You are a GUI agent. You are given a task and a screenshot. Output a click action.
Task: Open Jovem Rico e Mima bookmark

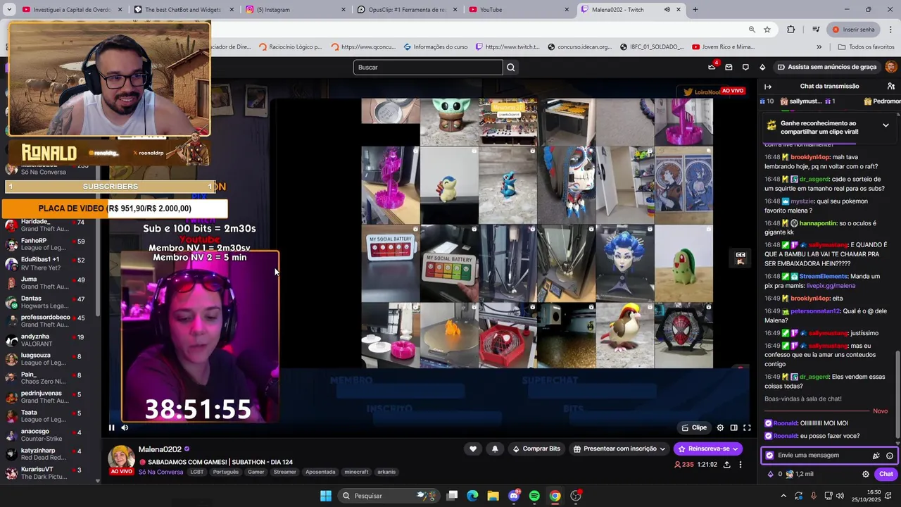(x=723, y=47)
